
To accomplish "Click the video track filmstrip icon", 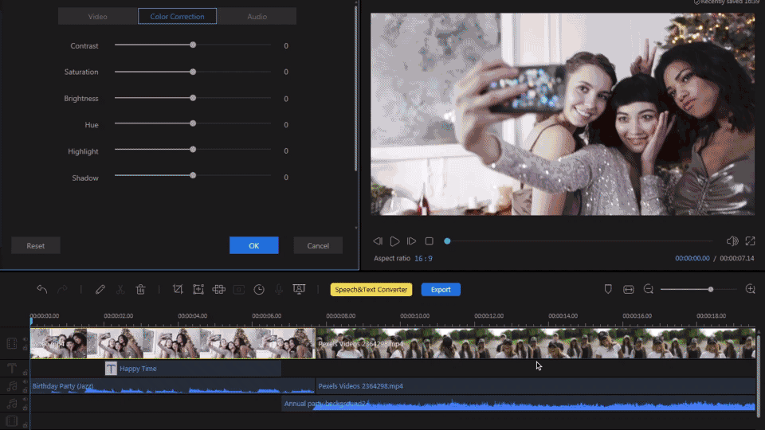I will point(12,343).
